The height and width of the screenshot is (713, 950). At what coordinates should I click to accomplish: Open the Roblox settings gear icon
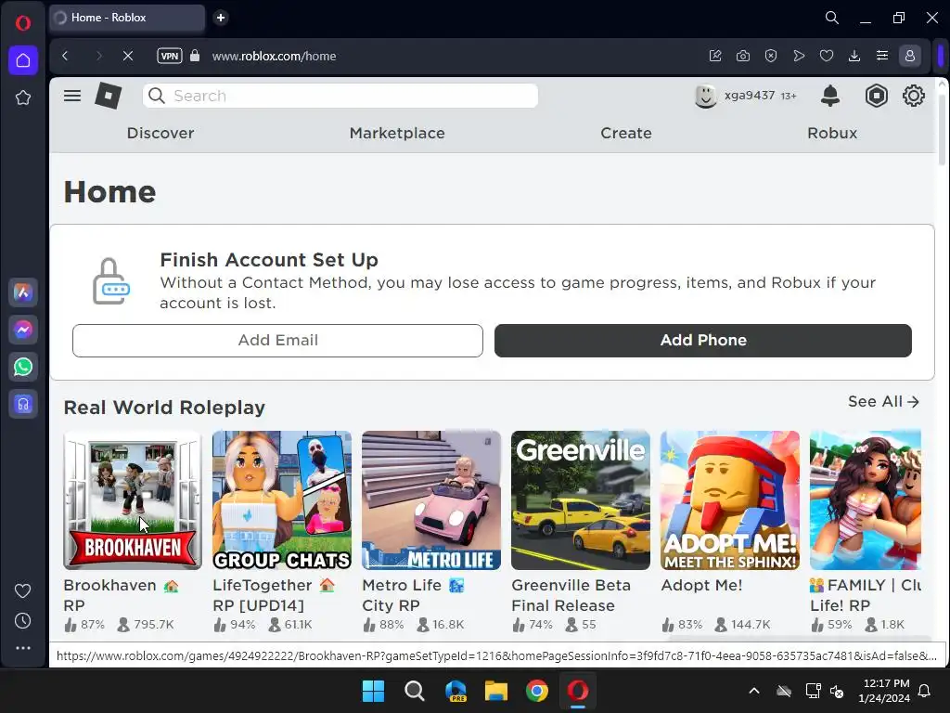tap(913, 96)
